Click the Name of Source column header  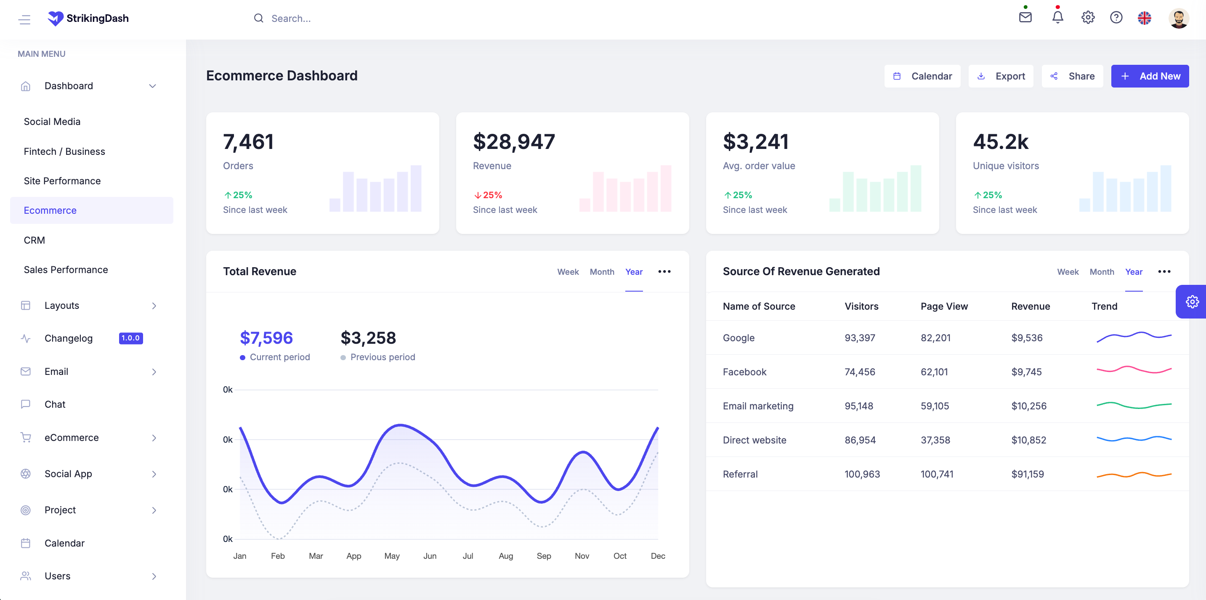tap(759, 306)
